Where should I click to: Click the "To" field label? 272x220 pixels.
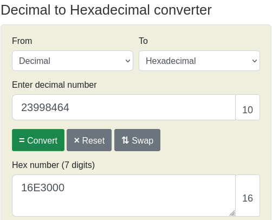click(x=143, y=41)
